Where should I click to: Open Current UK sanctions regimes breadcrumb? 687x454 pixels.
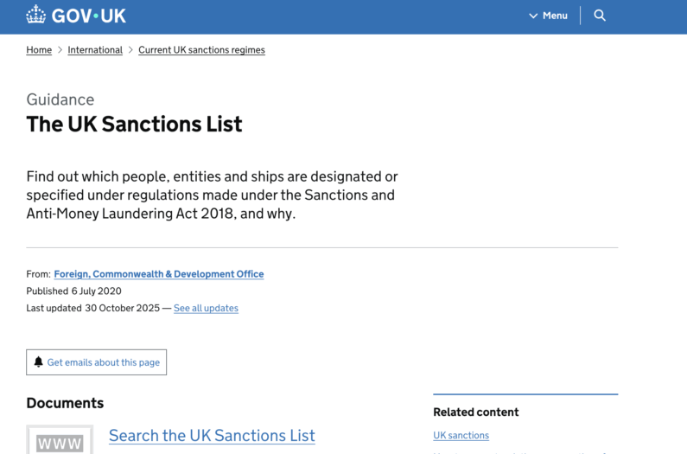pos(201,50)
